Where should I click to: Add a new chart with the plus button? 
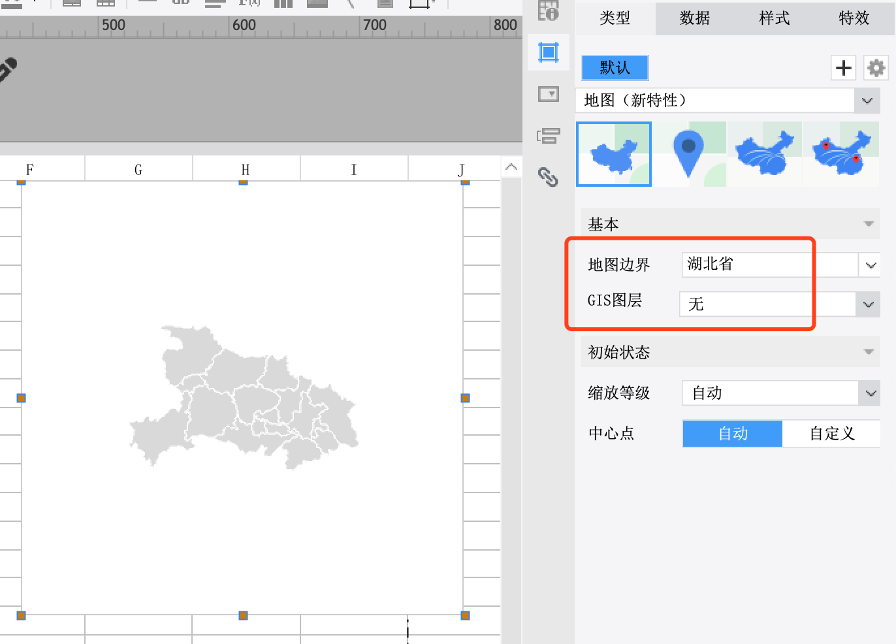(843, 67)
